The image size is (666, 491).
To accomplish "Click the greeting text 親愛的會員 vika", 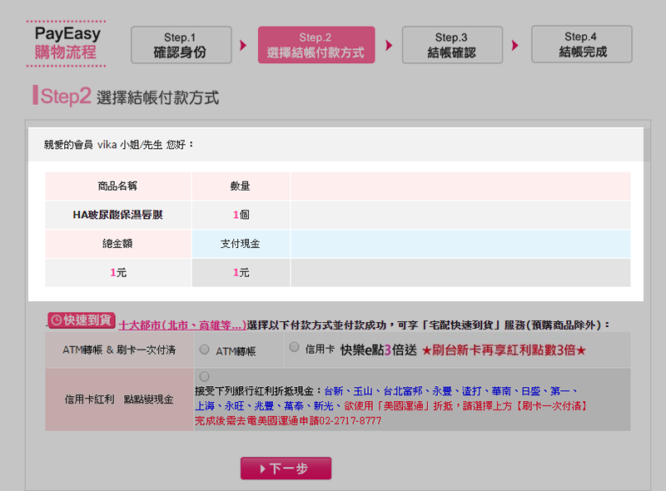I will [80, 145].
